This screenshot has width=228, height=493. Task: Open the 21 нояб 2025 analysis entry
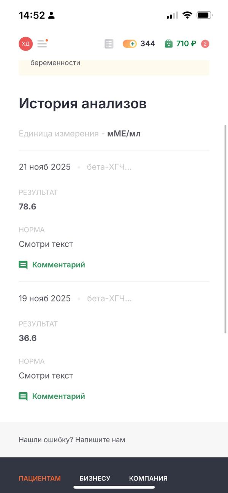point(45,167)
